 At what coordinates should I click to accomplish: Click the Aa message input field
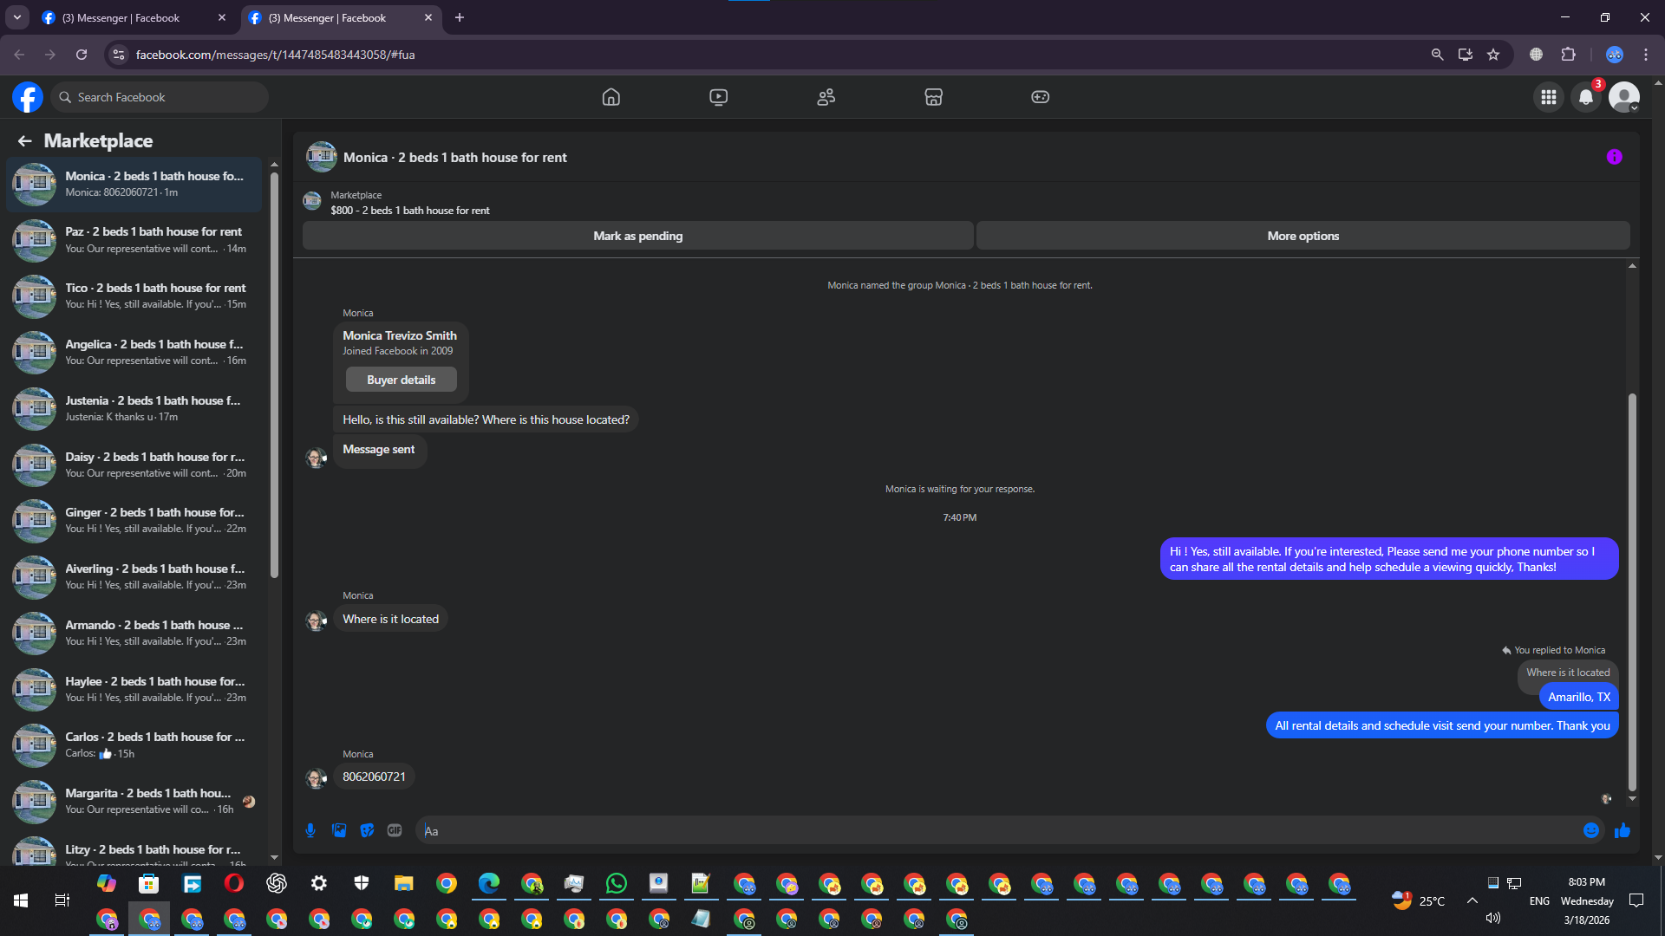(x=997, y=830)
